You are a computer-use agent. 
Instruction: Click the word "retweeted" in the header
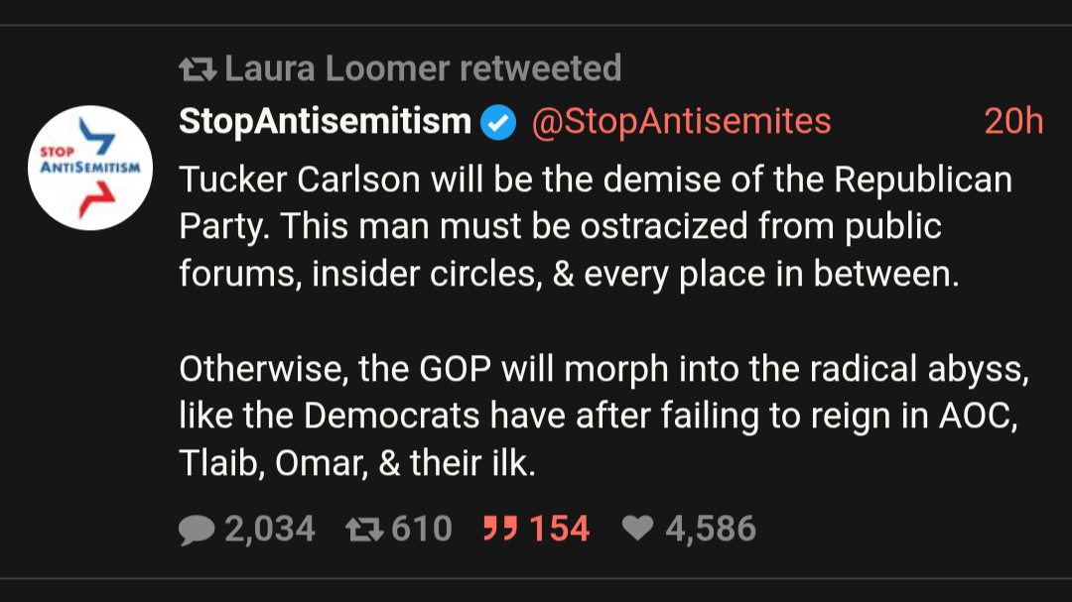click(540, 68)
